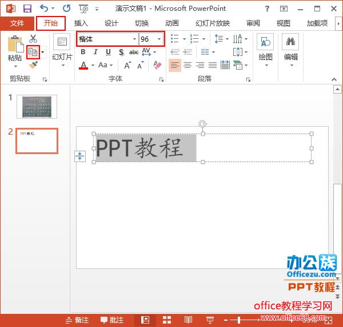Screen dimensions: 343x327
Task: Open the 动画 ribbon tab
Action: 171,23
